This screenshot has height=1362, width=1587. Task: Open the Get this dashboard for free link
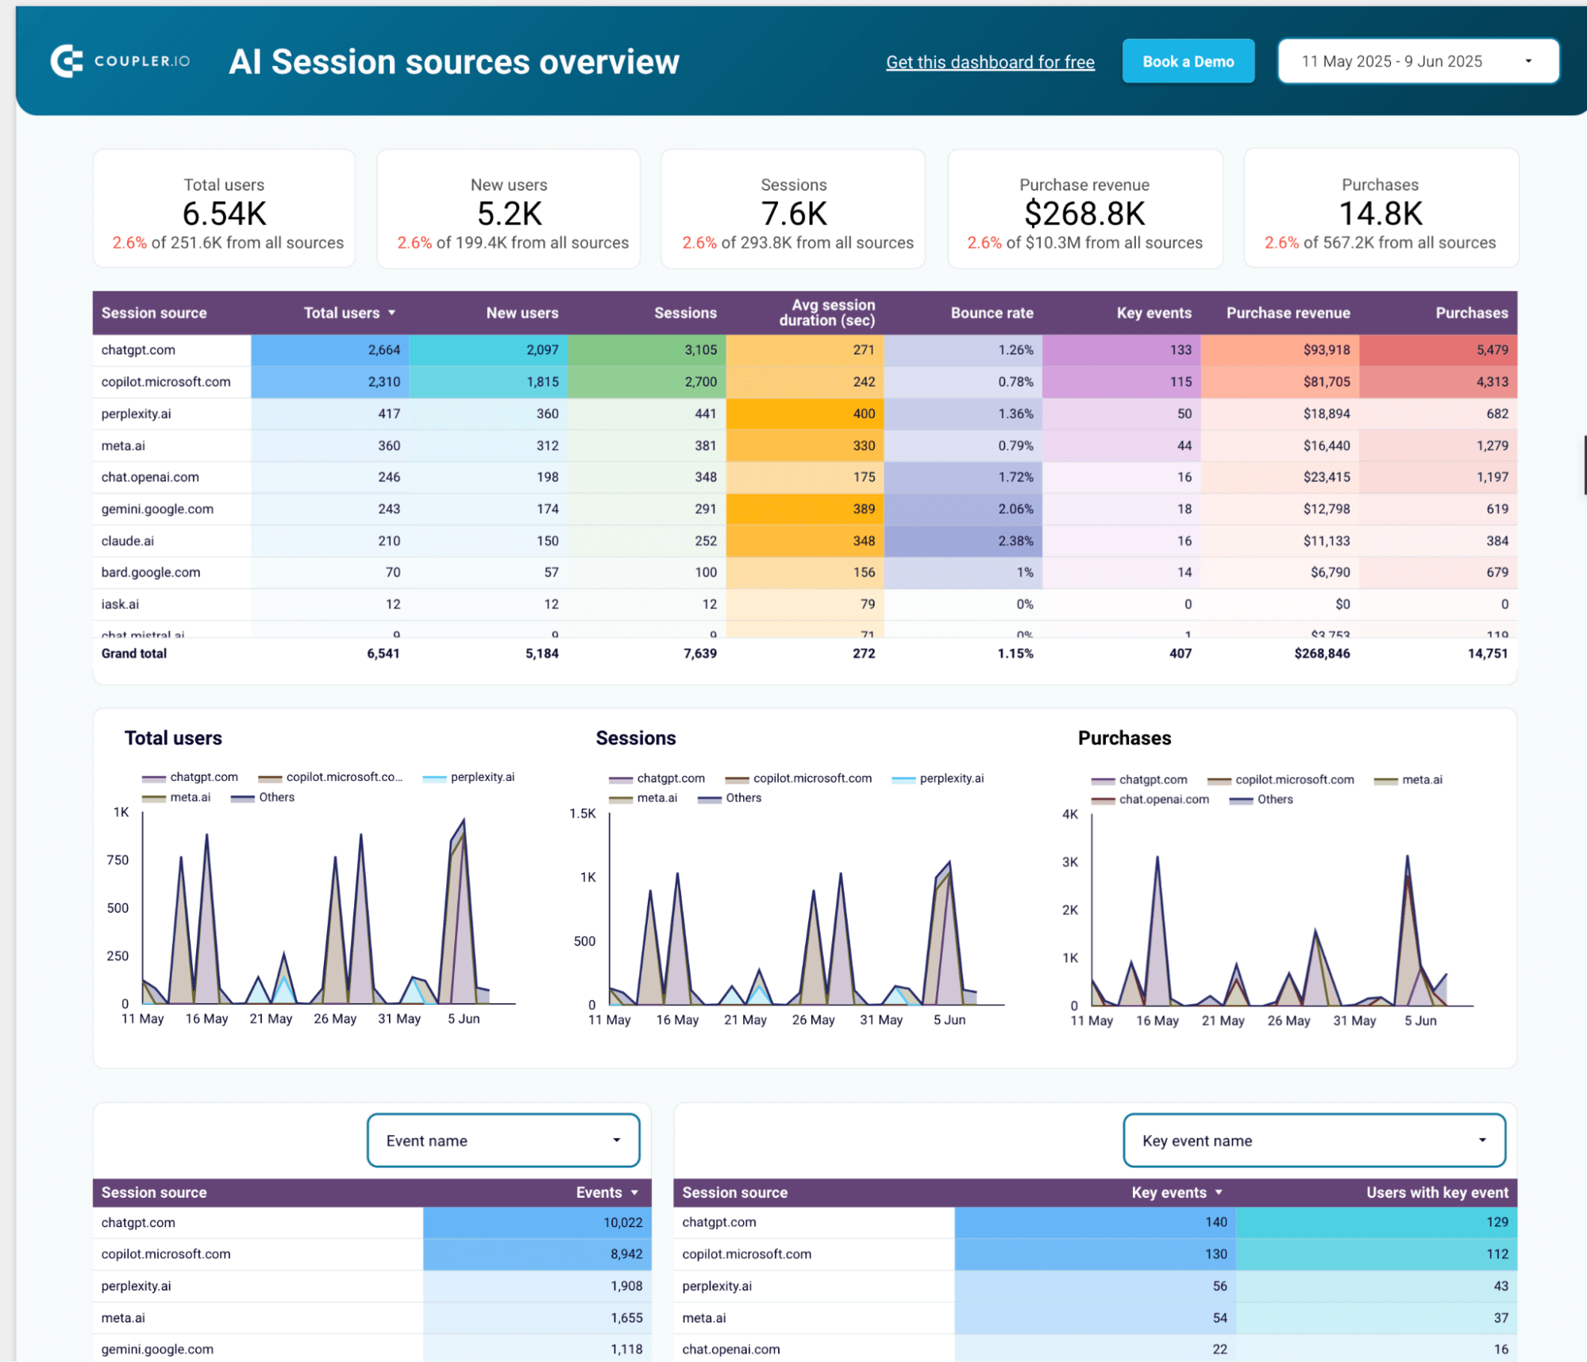(990, 62)
